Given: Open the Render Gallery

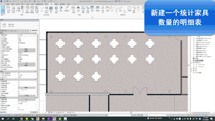Looking at the screenshot, I should click(51, 9).
